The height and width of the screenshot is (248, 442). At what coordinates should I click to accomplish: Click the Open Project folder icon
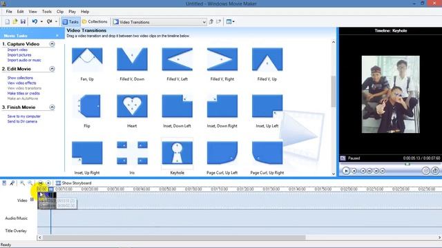pyautogui.click(x=15, y=21)
